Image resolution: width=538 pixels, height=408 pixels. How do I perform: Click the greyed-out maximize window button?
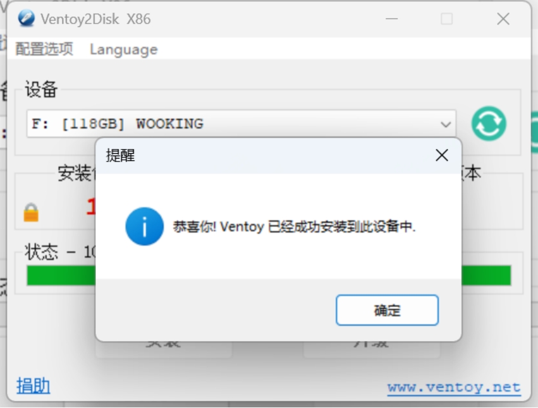[447, 19]
